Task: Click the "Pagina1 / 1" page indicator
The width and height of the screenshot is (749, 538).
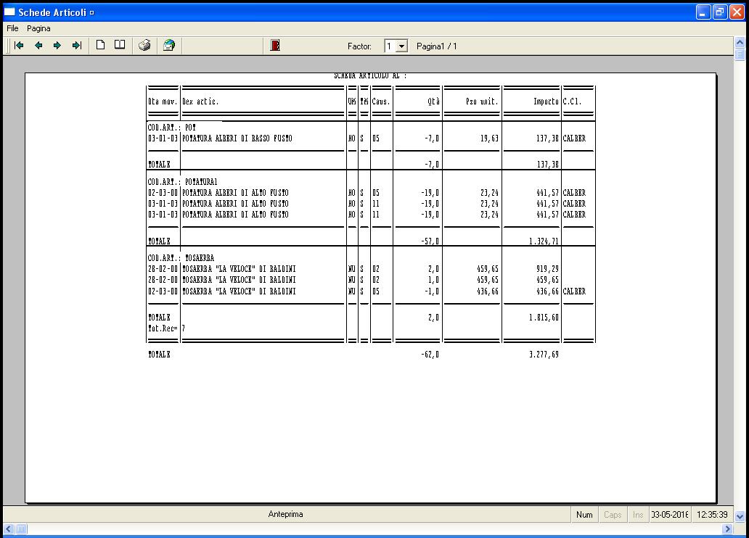Action: click(437, 46)
